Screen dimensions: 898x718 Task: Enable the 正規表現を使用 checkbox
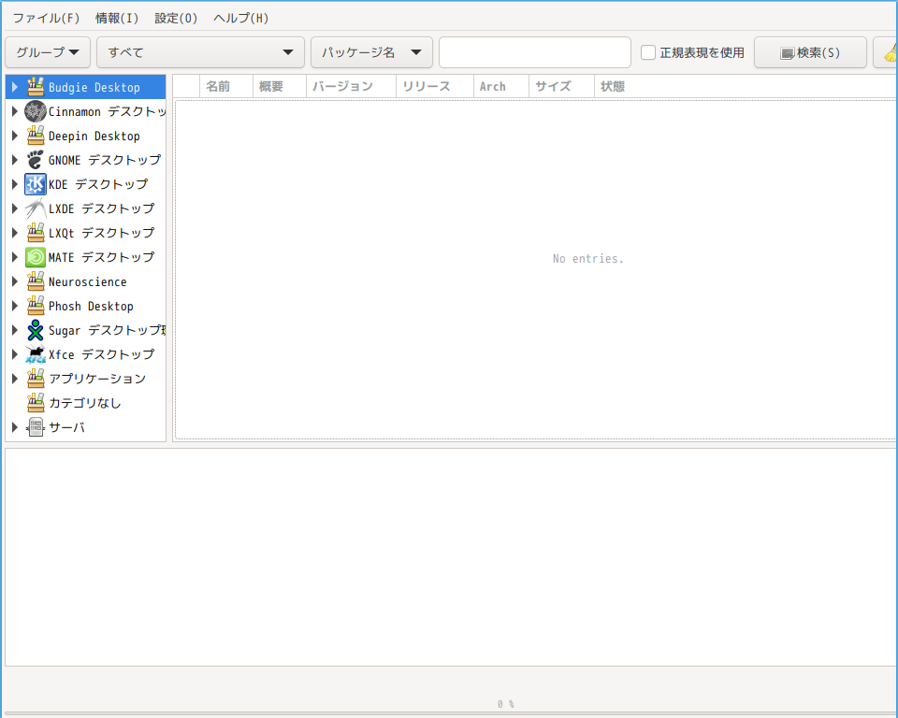tap(647, 52)
